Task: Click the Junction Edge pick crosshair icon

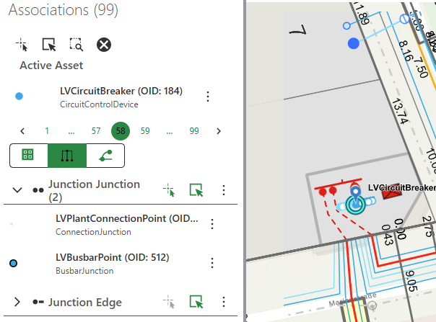Action: [x=169, y=302]
